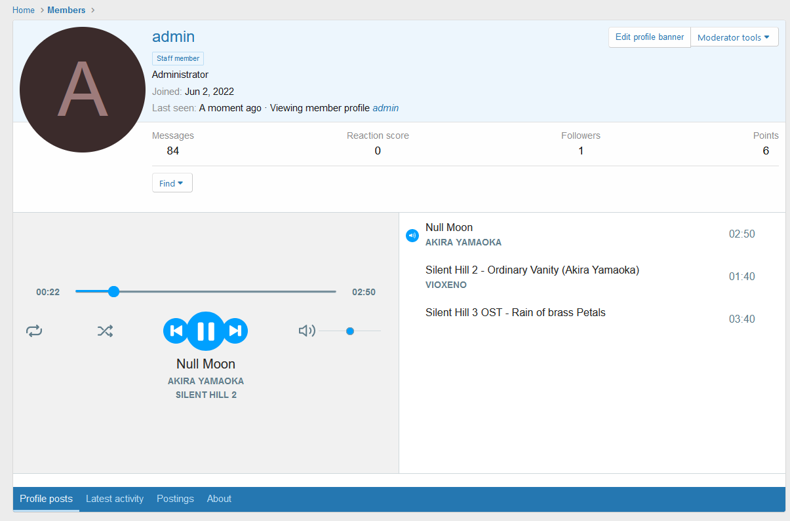Image resolution: width=790 pixels, height=521 pixels.
Task: Switch to the Latest activity tab
Action: click(115, 499)
